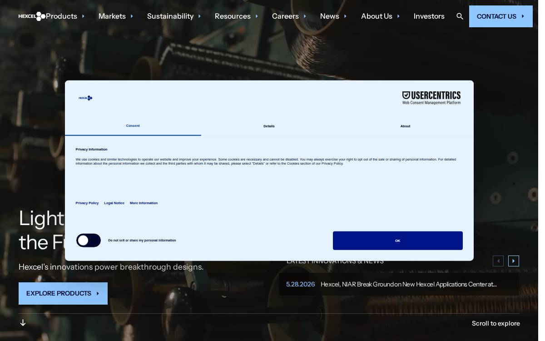Go to the next news slide arrow
The width and height of the screenshot is (545, 341).
(514, 261)
